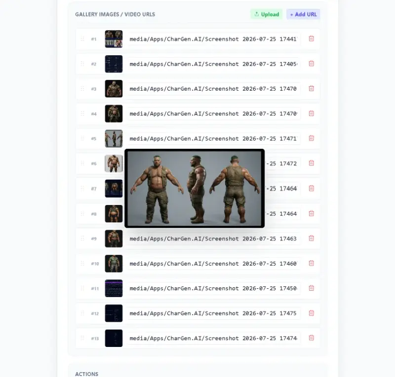395x377 pixels.
Task: Click the reorder handle on row #8
Action: point(82,213)
